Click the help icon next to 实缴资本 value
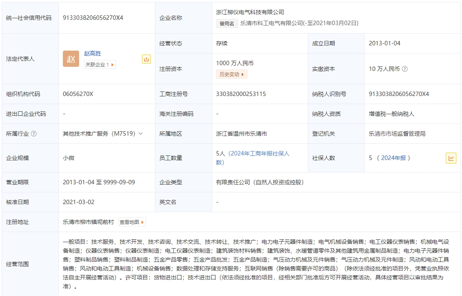This screenshot has height=296, width=462. [405, 69]
